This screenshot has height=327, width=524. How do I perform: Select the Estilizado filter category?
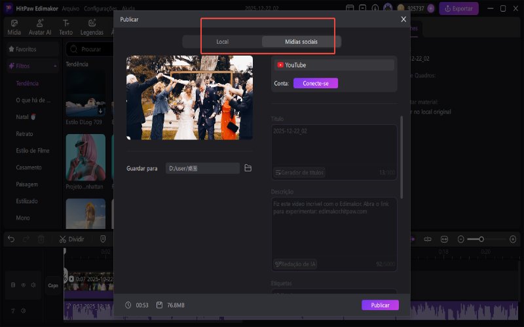pyautogui.click(x=27, y=201)
